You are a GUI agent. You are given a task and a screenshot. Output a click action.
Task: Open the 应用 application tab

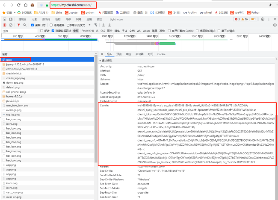click(89, 19)
